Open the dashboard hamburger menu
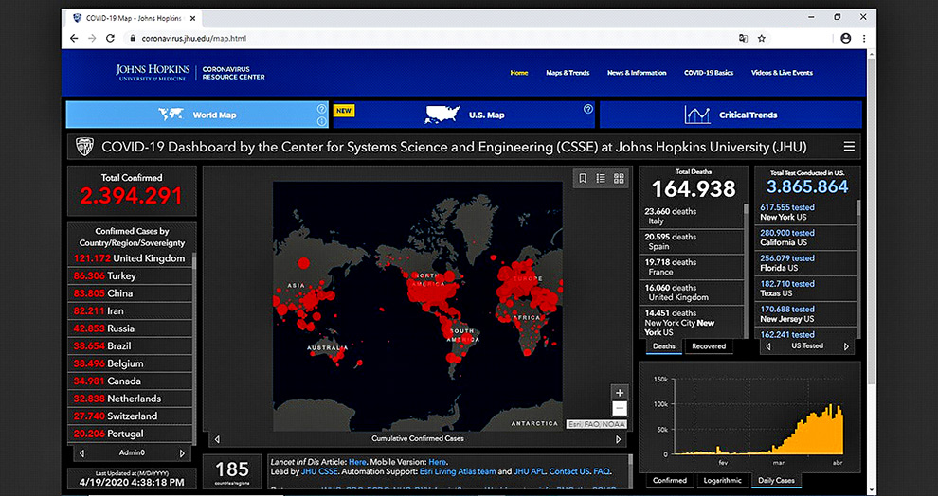This screenshot has width=938, height=496. pyautogui.click(x=849, y=147)
